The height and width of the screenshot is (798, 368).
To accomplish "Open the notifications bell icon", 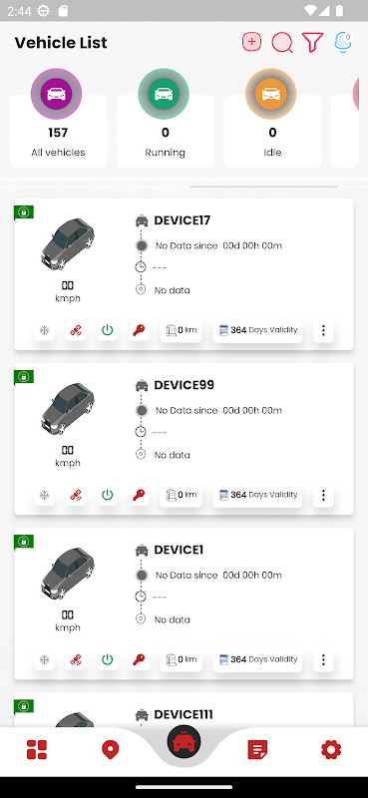I will click(343, 42).
